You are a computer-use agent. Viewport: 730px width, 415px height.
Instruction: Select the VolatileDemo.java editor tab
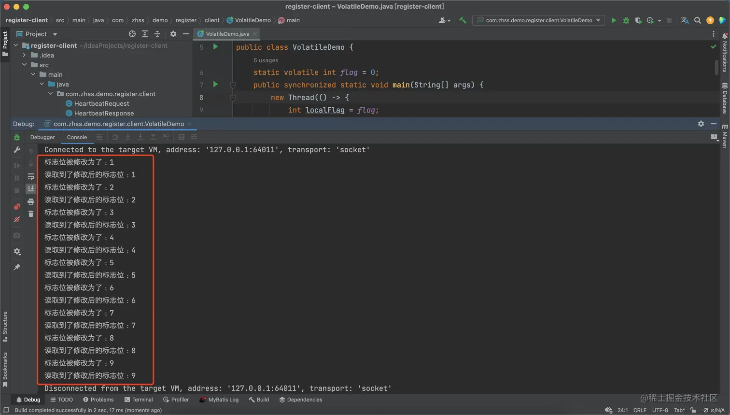[227, 34]
